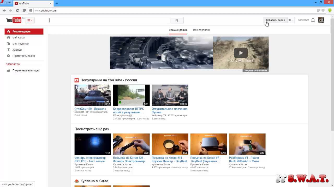This screenshot has width=334, height=187.
Task: Play the ad with Replay with Sound button
Action: (x=241, y=53)
